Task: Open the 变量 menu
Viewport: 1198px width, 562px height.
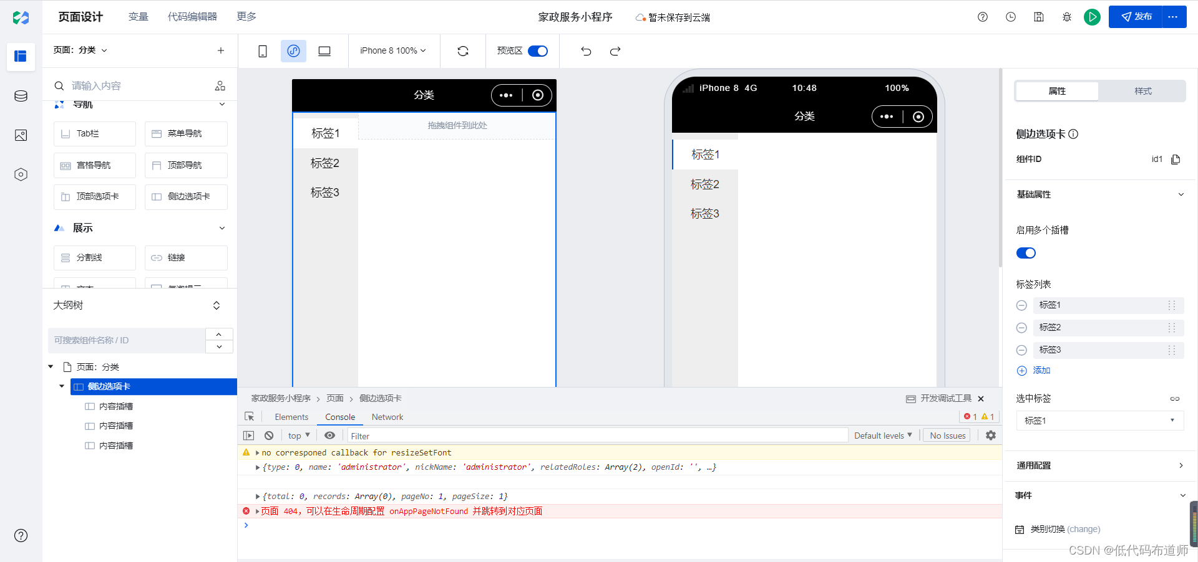Action: pos(139,17)
